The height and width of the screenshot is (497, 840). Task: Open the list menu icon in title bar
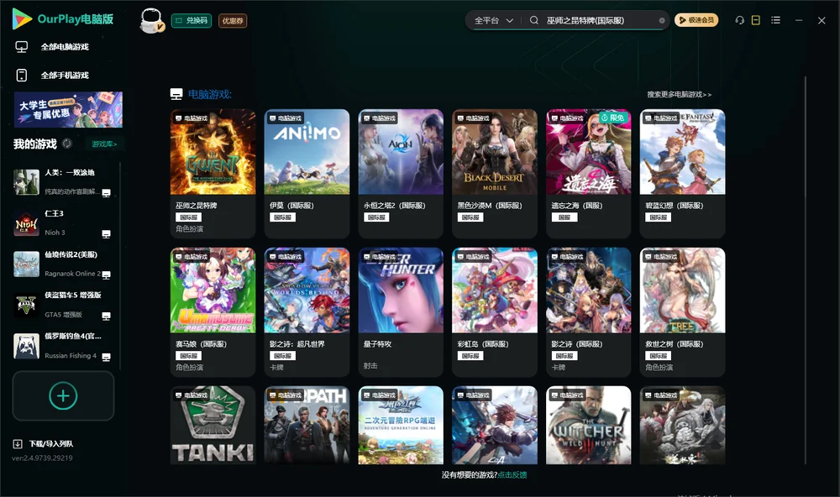point(775,20)
